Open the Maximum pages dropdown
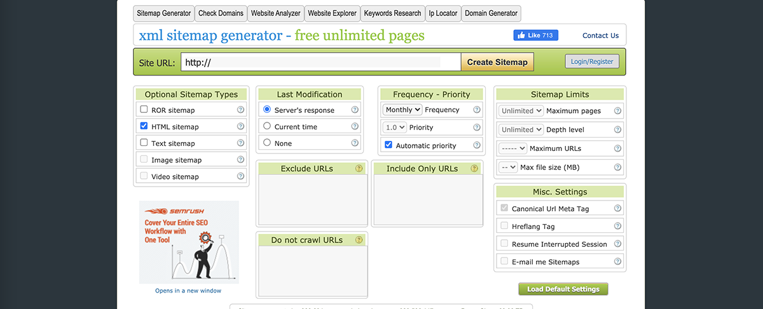The height and width of the screenshot is (309, 763). click(x=521, y=110)
